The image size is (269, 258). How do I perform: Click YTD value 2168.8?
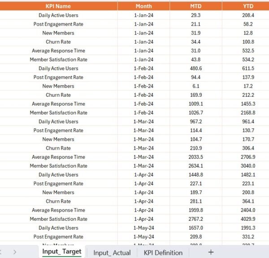coord(248,113)
